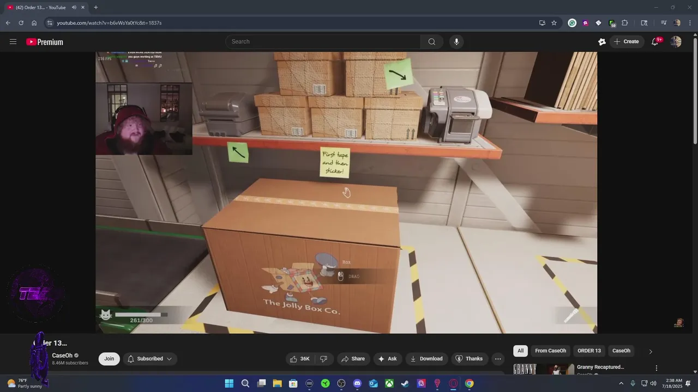Open Outlook from the taskbar
This screenshot has width=698, height=392.
coord(373,383)
